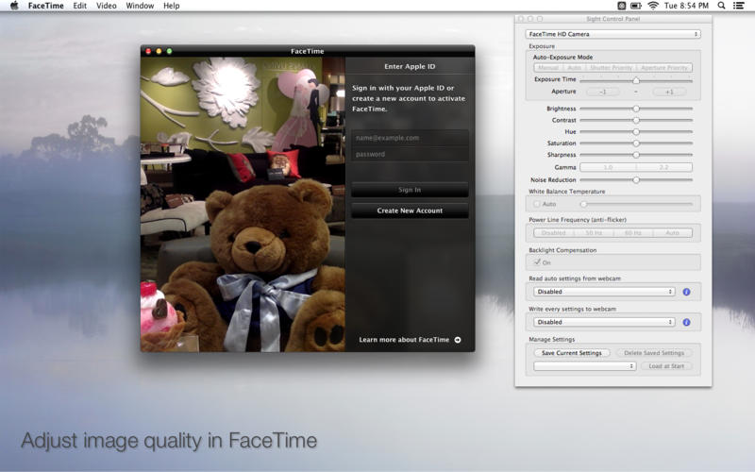Click the arrow icon after Learn more about FaceTime
Screen dimensions: 755x472
[458, 340]
